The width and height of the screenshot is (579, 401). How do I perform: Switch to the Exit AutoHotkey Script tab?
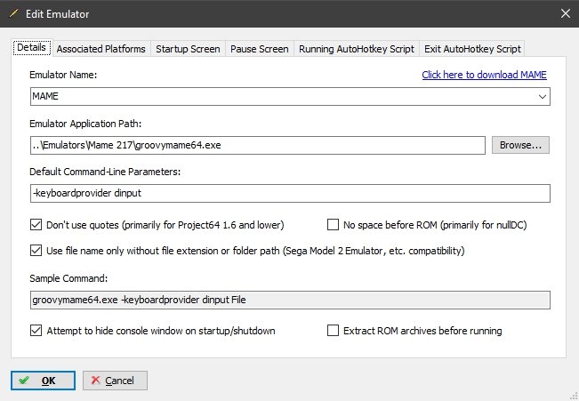[x=473, y=49]
